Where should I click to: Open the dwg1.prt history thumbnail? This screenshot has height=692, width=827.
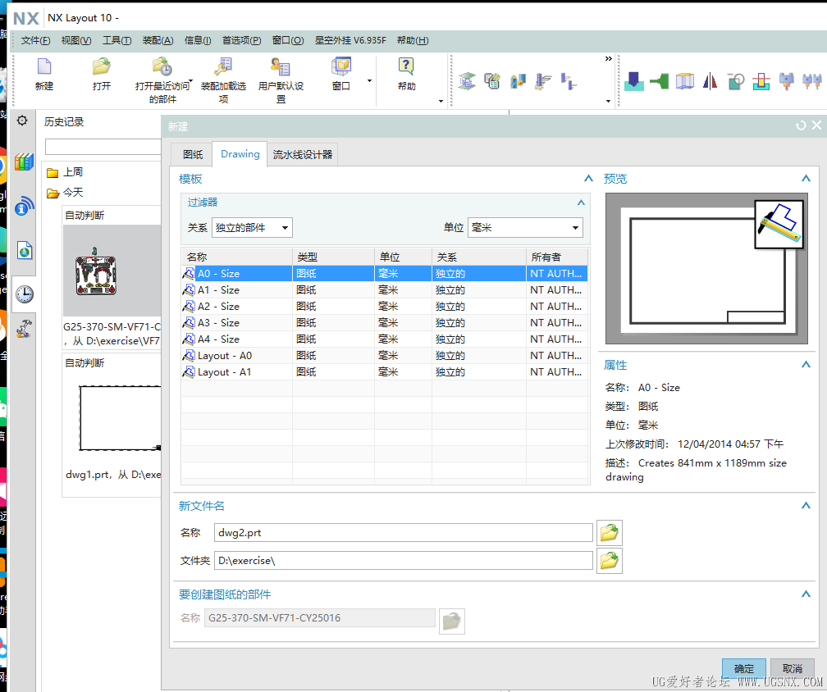tap(120, 418)
